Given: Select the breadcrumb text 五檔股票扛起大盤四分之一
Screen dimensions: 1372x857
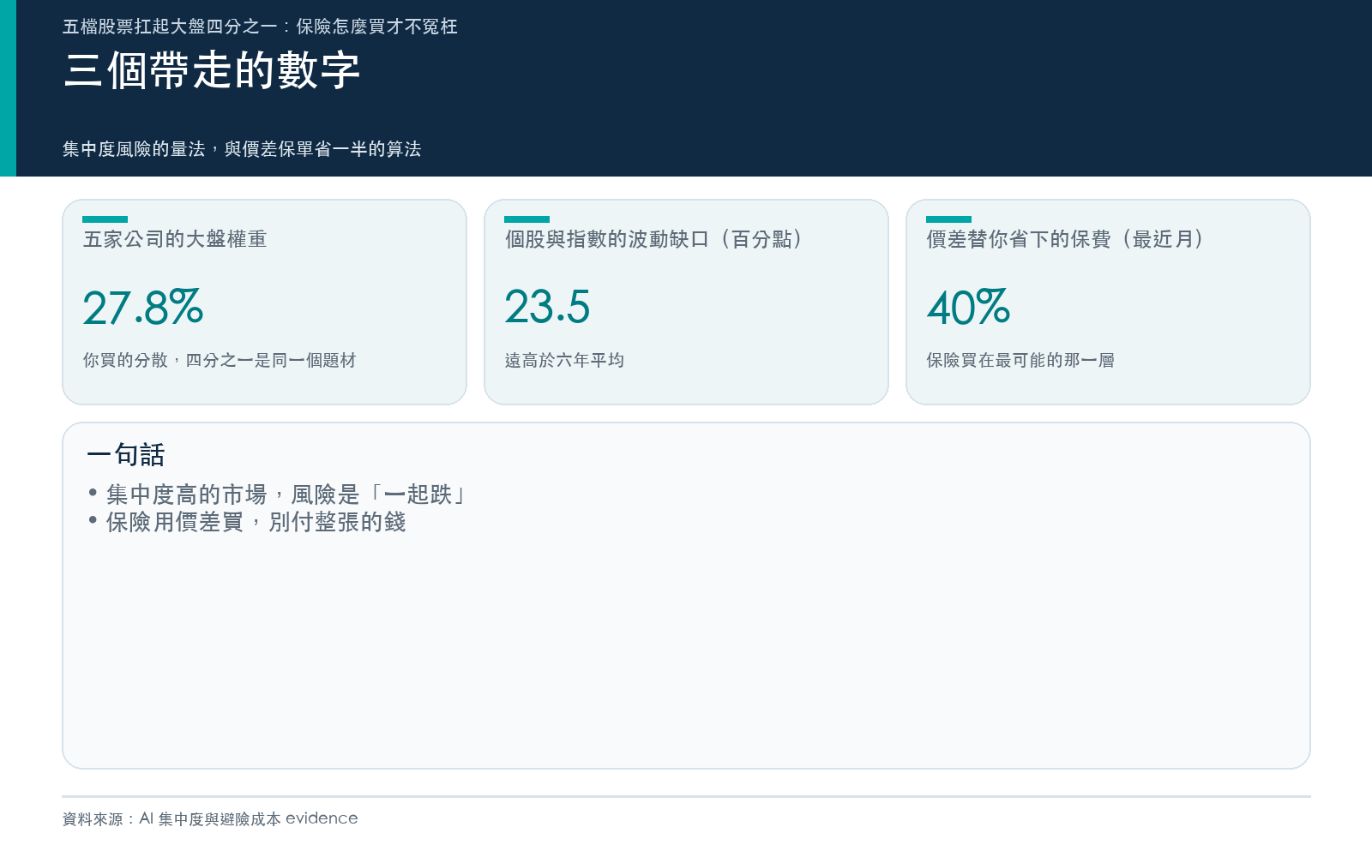Looking at the screenshot, I should click(x=170, y=27).
